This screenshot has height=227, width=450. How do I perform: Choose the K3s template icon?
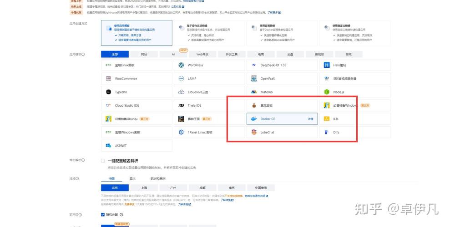(x=327, y=119)
